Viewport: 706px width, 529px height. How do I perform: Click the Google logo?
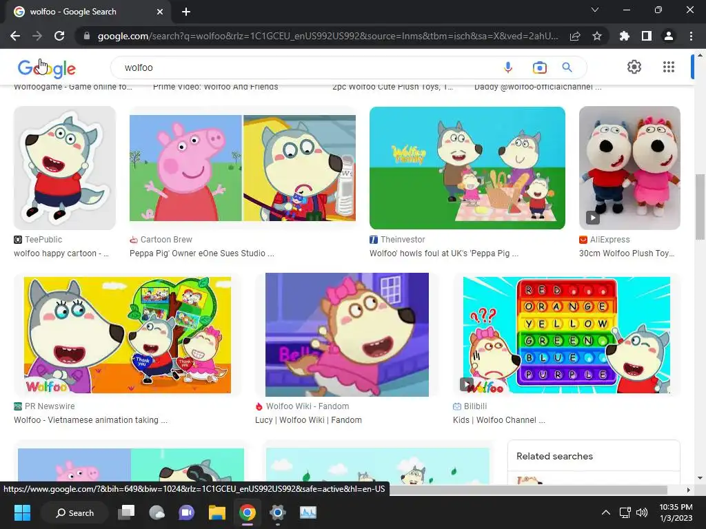pos(46,68)
